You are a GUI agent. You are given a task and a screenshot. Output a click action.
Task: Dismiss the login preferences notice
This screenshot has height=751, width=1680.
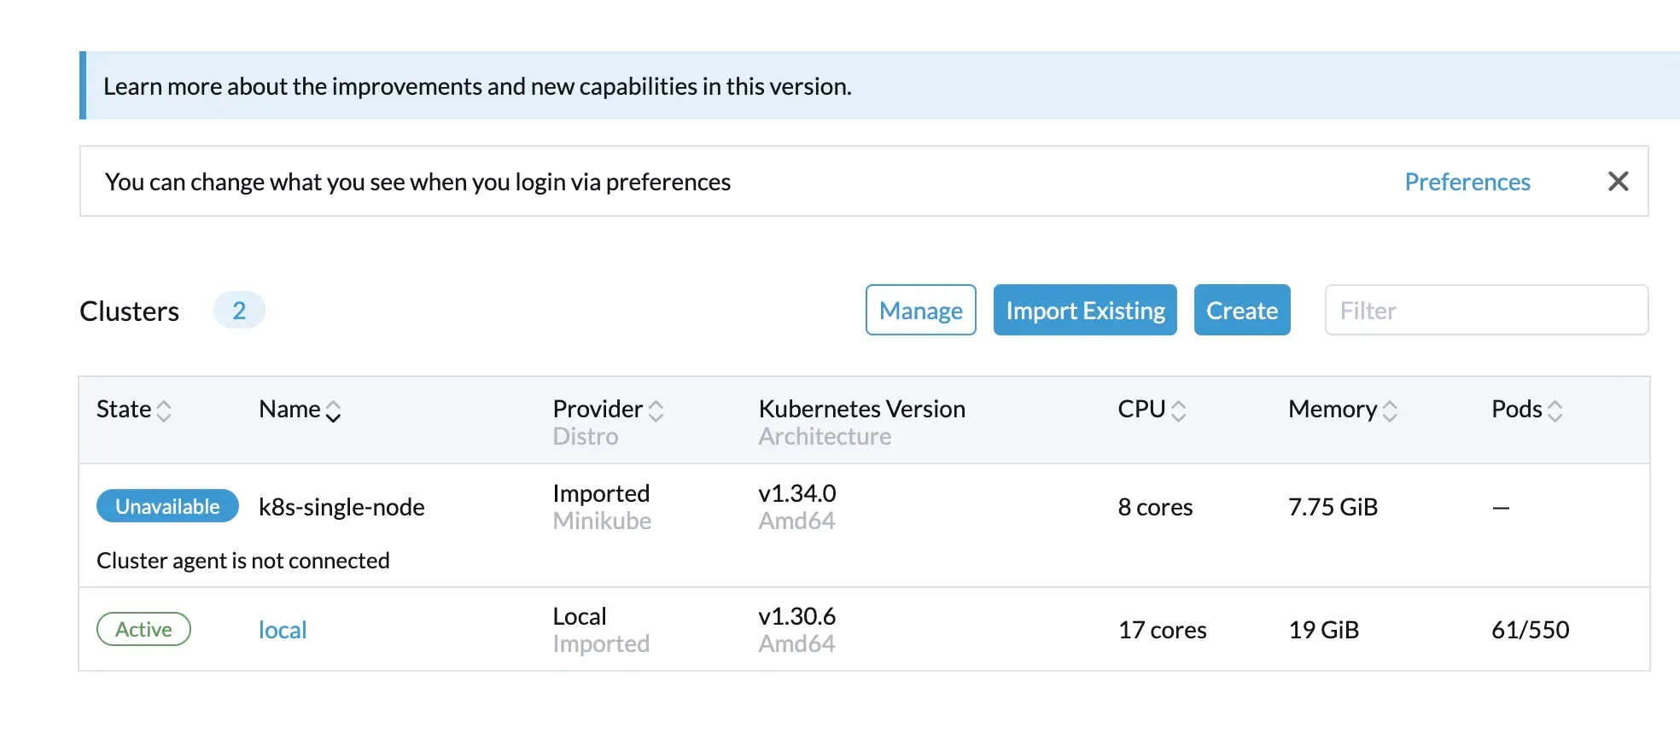1618,181
